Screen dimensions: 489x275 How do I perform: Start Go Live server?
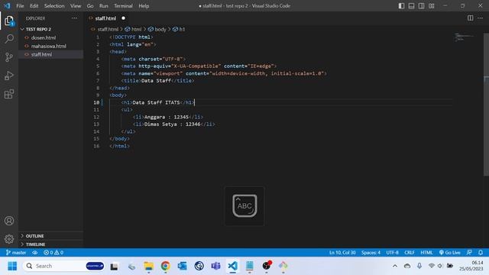(x=449, y=253)
